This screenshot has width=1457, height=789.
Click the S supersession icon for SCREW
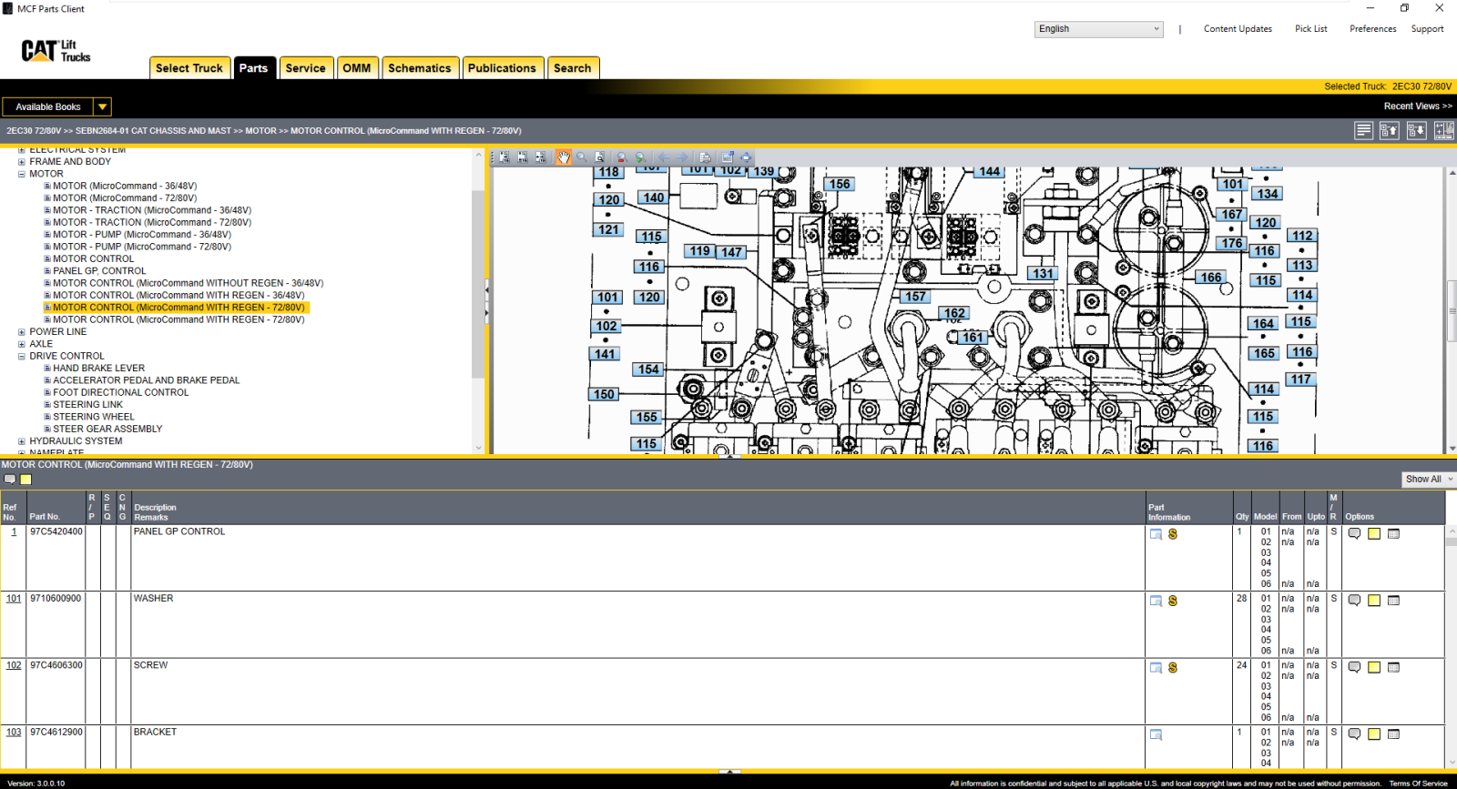[1173, 668]
